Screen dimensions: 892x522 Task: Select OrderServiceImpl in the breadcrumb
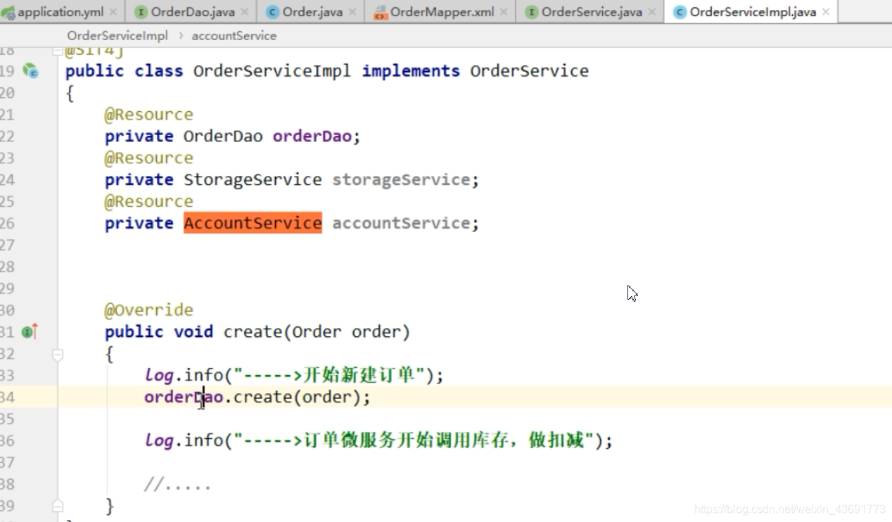tap(117, 36)
